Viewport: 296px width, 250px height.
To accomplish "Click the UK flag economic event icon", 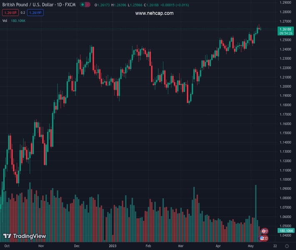I will point(263,231).
